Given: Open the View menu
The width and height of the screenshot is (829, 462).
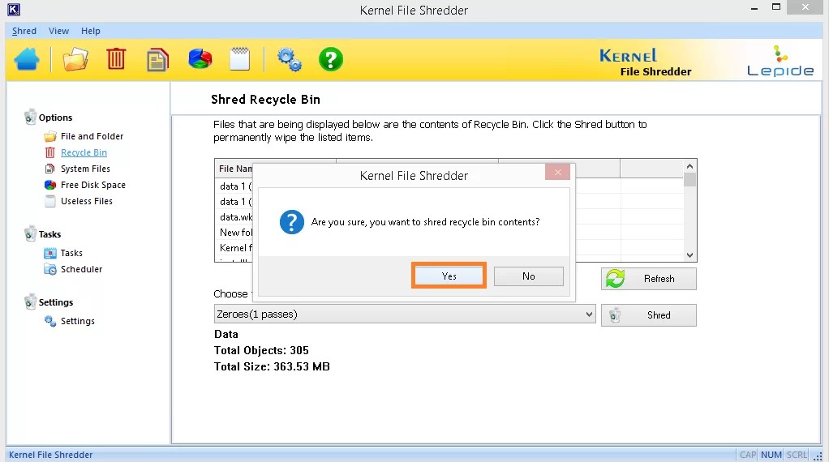Looking at the screenshot, I should coord(58,31).
